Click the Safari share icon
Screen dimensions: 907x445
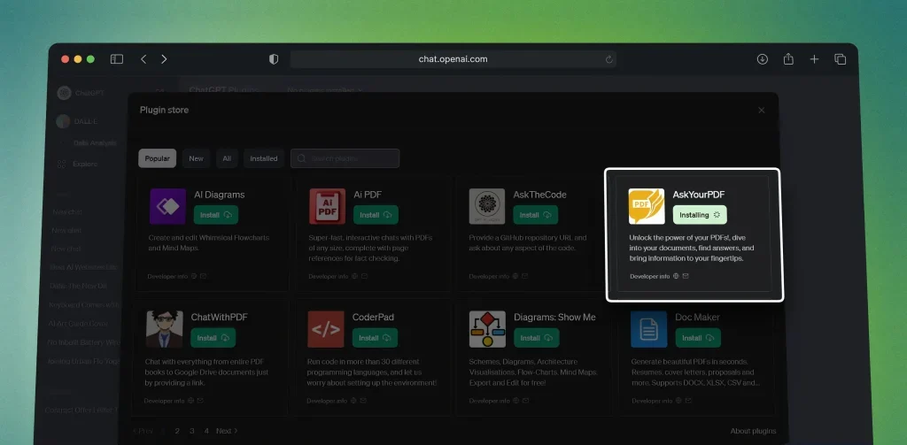(x=788, y=59)
